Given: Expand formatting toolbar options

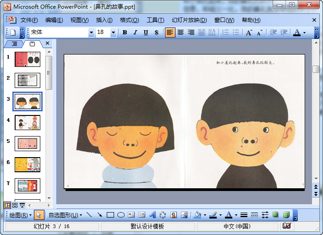Looking at the screenshot, I should (x=317, y=33).
